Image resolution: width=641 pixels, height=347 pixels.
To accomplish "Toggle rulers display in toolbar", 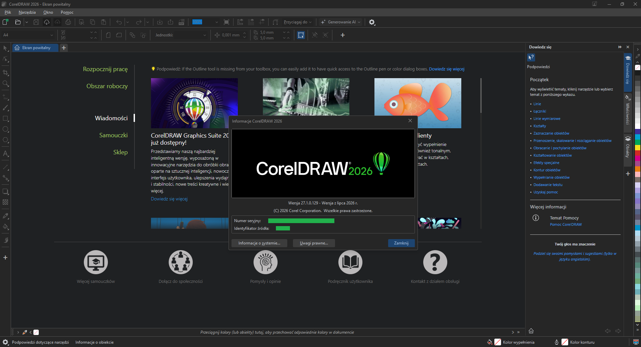I will pos(240,22).
